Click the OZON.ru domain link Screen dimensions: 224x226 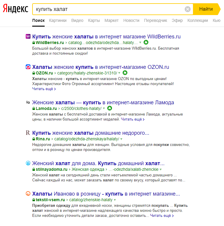coord(44,73)
